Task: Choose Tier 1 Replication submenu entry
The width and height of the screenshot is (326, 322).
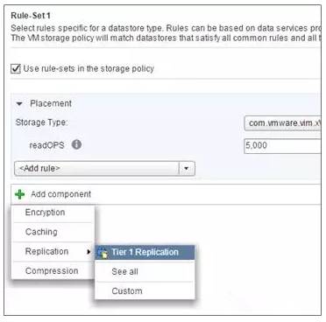Action: click(x=145, y=252)
